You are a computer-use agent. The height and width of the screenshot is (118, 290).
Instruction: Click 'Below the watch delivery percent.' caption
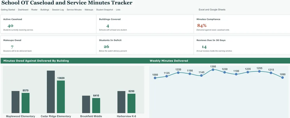point(113,51)
